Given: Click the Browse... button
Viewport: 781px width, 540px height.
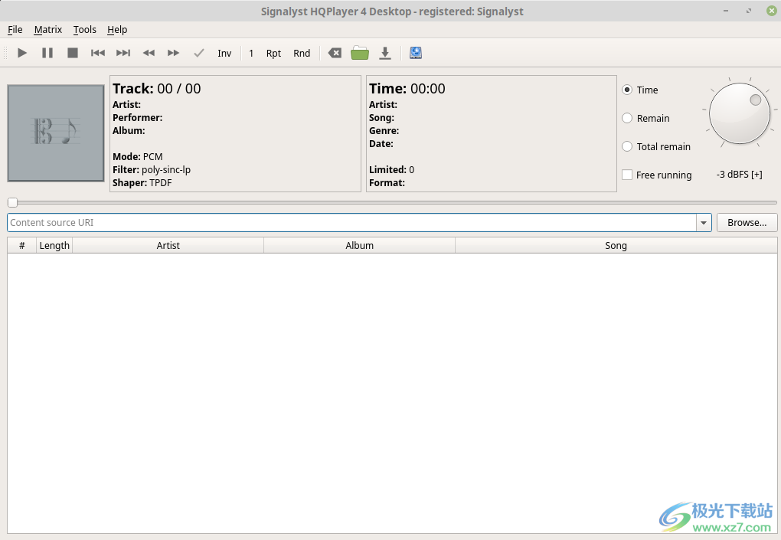Looking at the screenshot, I should (x=747, y=223).
